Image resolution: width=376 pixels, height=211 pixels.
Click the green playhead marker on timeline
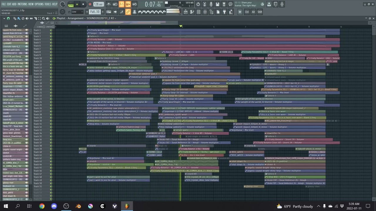[x=181, y=26]
